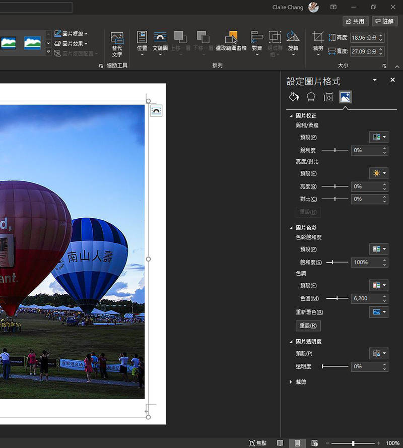Open the Selection Pane (選取範圍窗格)
Image resolution: width=403 pixels, height=448 pixels.
coord(231,41)
